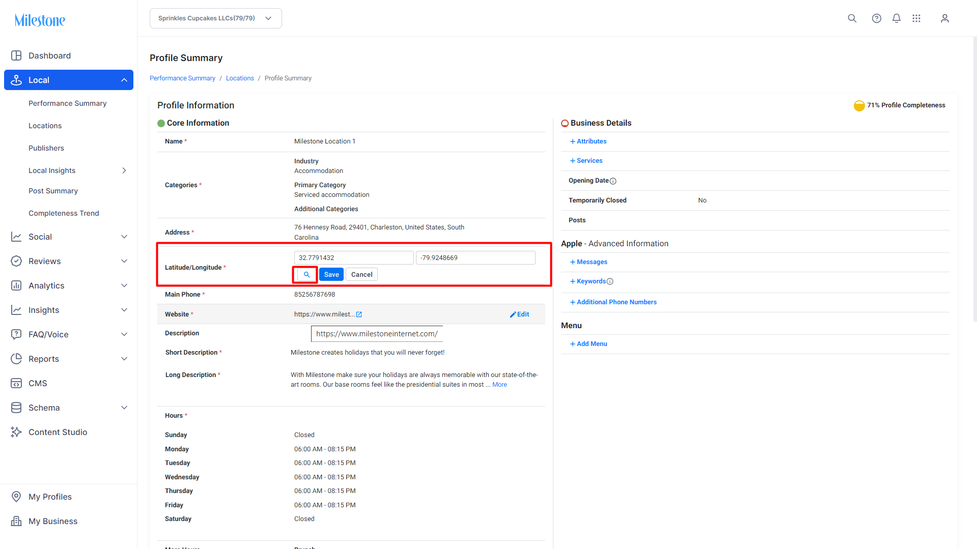Expand the Reports menu chevron

click(x=124, y=359)
